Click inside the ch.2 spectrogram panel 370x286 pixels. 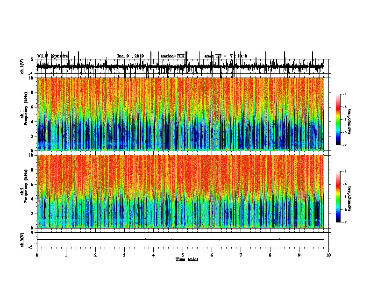pyautogui.click(x=180, y=192)
